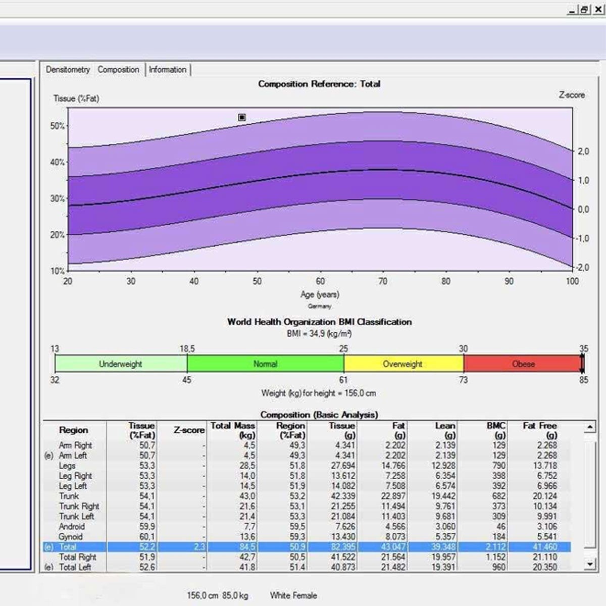Screen dimensions: 606x606
Task: Click the red Obese BMI segment
Action: click(522, 364)
